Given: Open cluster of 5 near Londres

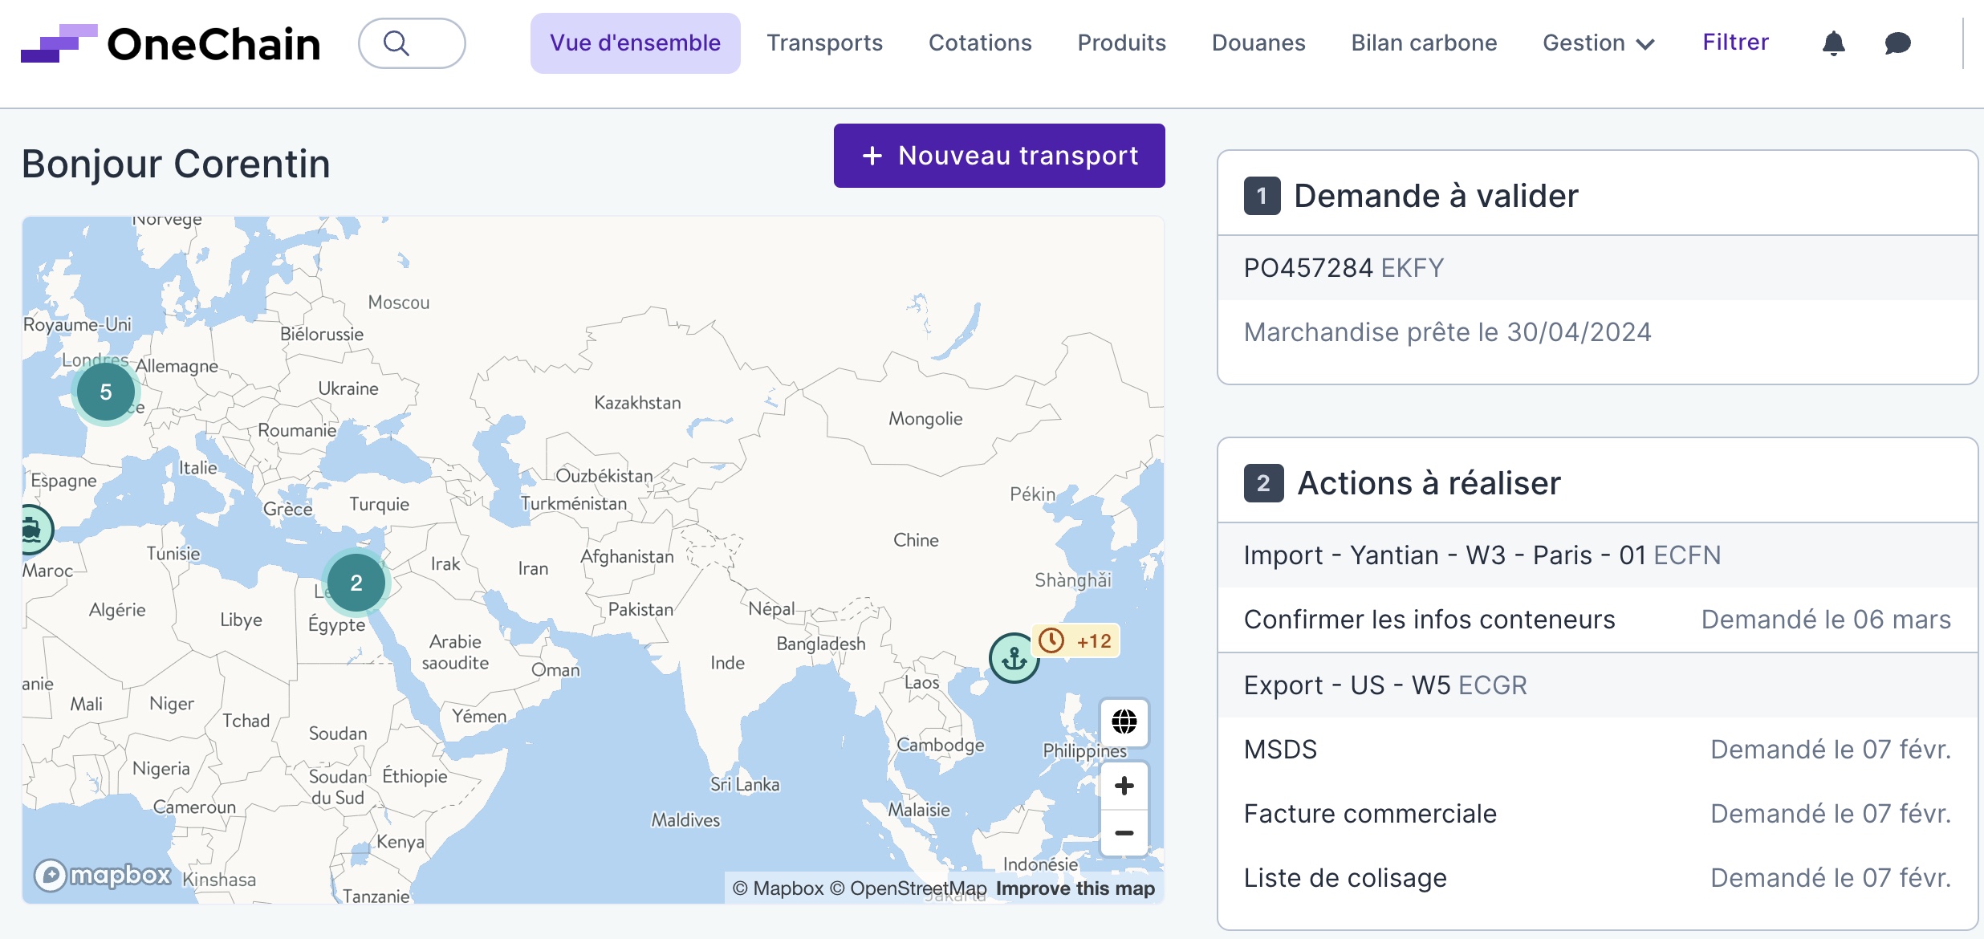Looking at the screenshot, I should pos(106,392).
